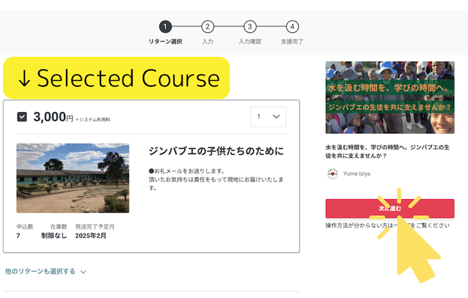Click the Yume Iziya avatar icon

[x=331, y=174]
